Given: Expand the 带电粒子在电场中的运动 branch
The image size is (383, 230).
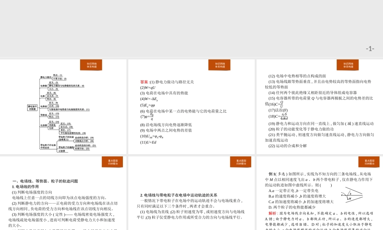Looking at the screenshot, I should coord(47,145).
